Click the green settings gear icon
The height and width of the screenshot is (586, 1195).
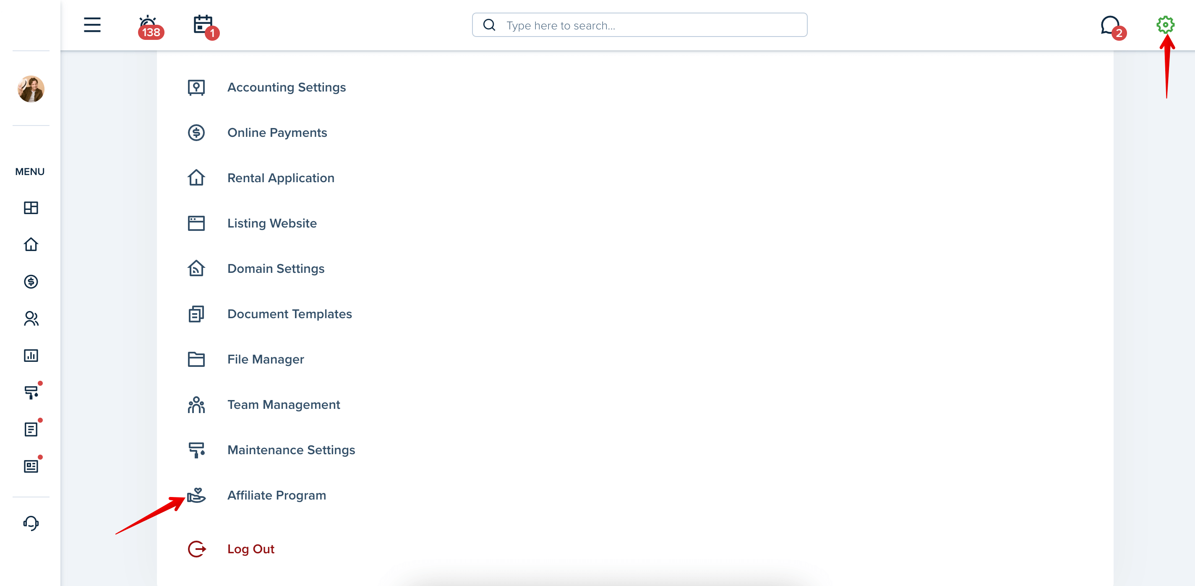coord(1165,25)
